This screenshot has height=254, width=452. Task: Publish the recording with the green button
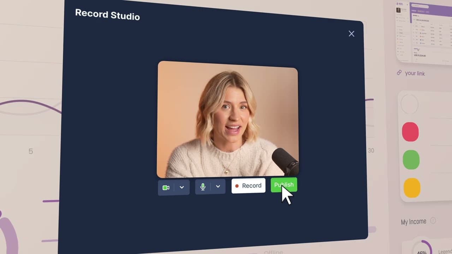click(x=284, y=185)
